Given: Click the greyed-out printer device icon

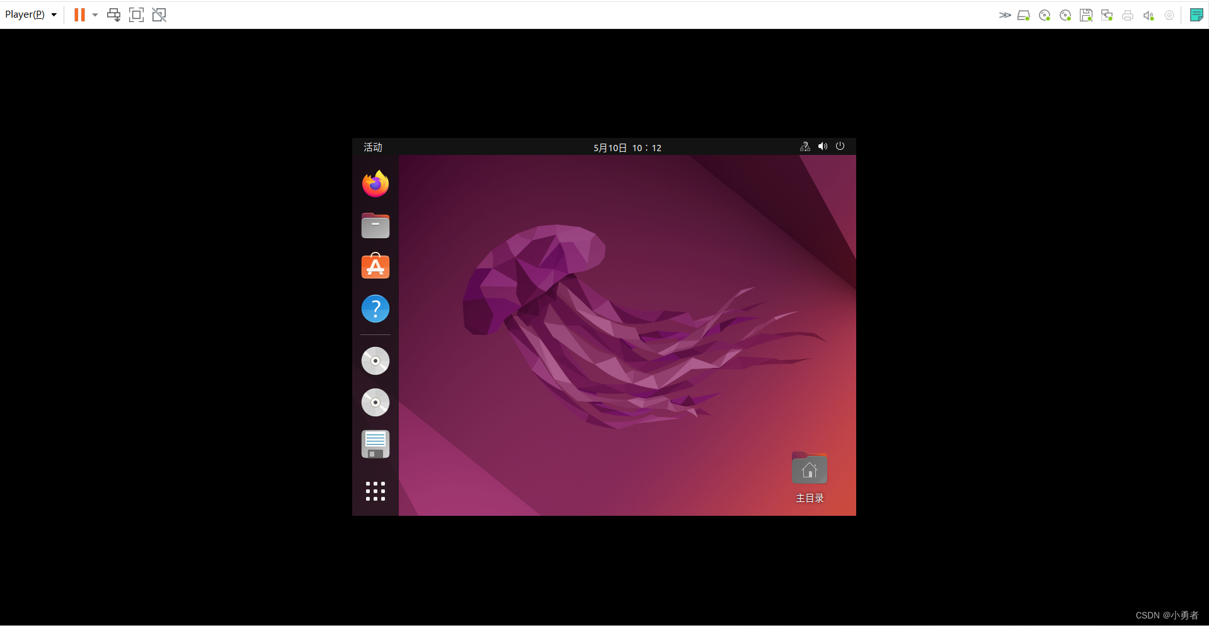Looking at the screenshot, I should 1128,15.
